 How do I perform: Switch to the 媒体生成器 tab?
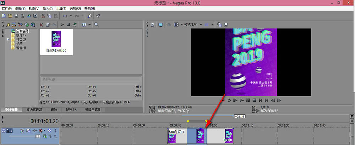[93, 110]
